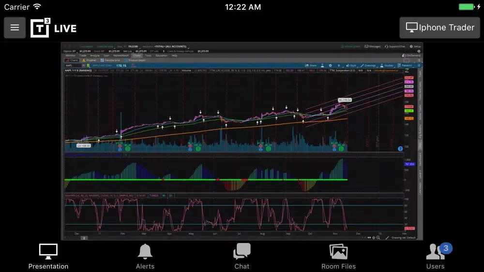Open the Big Buttons sidebar panel
The height and width of the screenshot is (272, 484).
coord(420,131)
